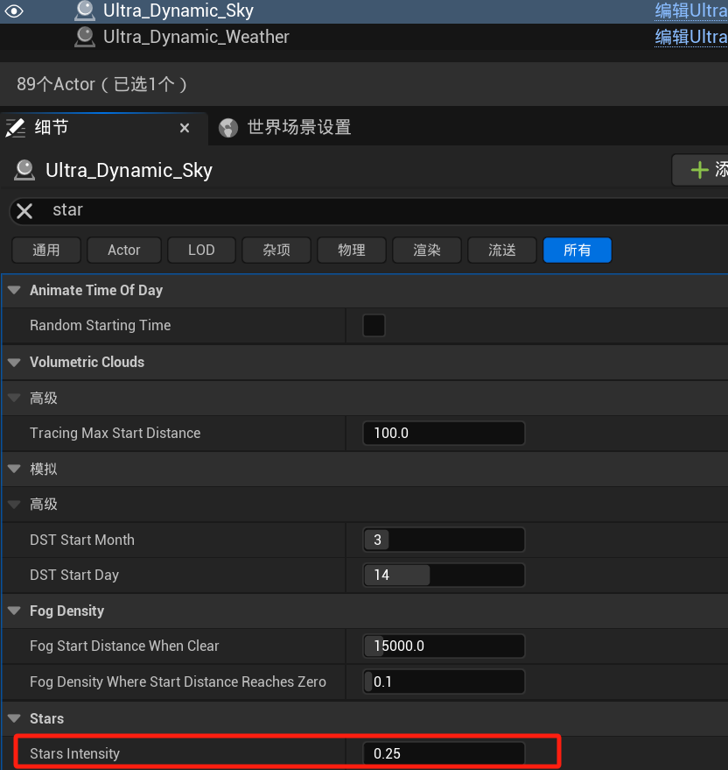The height and width of the screenshot is (770, 728).
Task: Click Fog Start Distance When Clear slider
Action: point(444,646)
